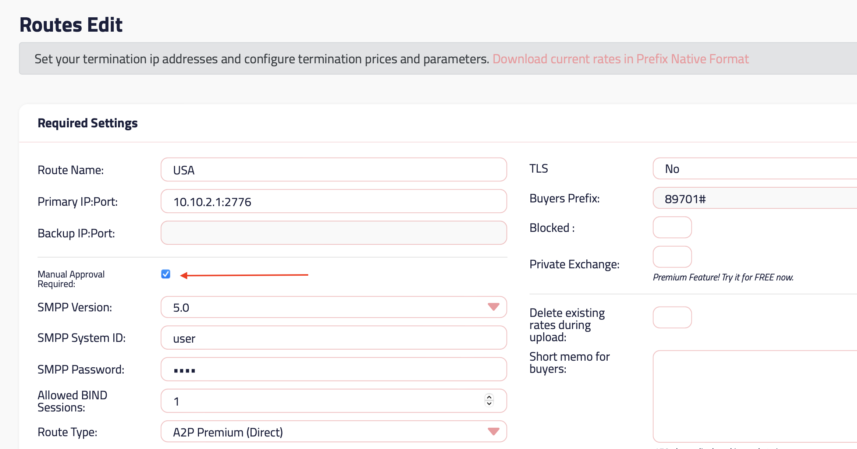Select the SMPP System ID field

[333, 338]
